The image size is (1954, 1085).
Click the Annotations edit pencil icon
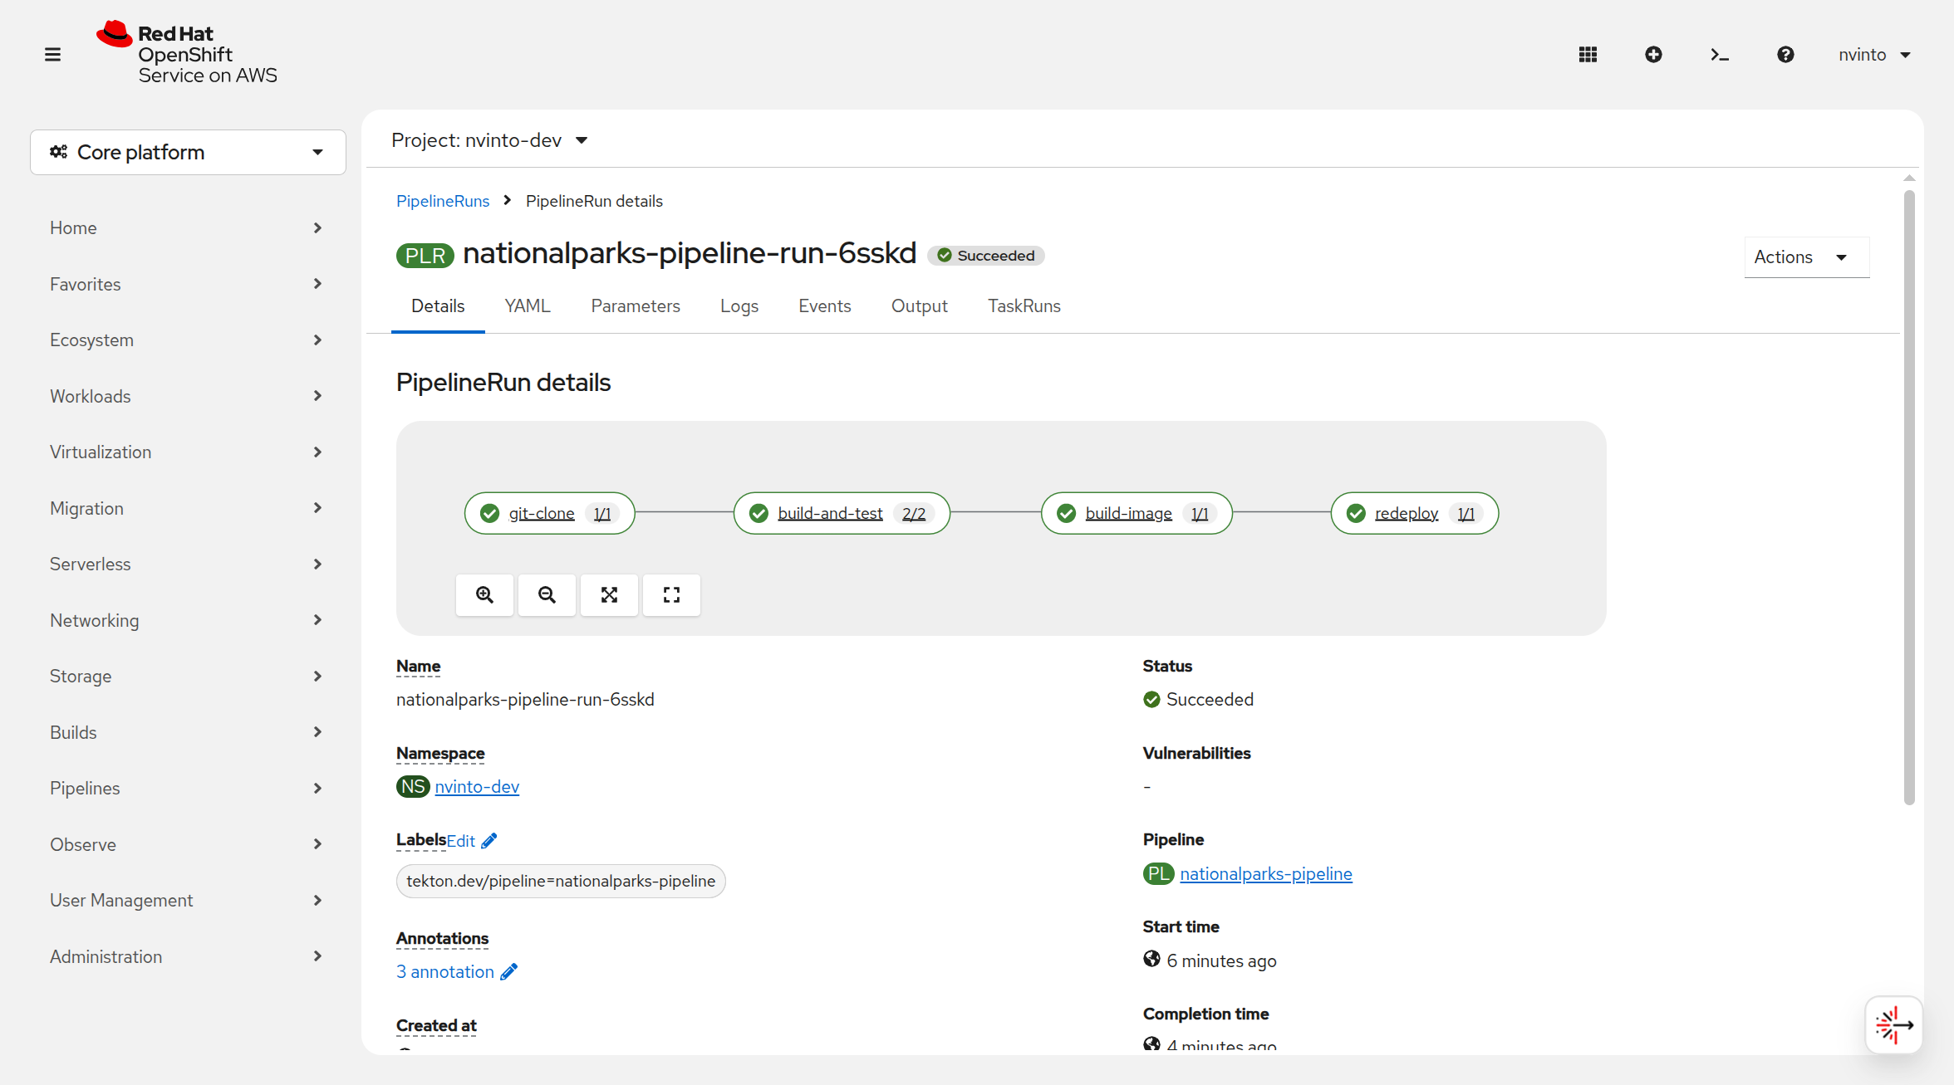509,971
